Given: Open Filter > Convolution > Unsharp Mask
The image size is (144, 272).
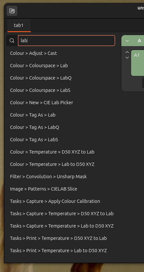Looking at the screenshot, I should [x=48, y=177].
